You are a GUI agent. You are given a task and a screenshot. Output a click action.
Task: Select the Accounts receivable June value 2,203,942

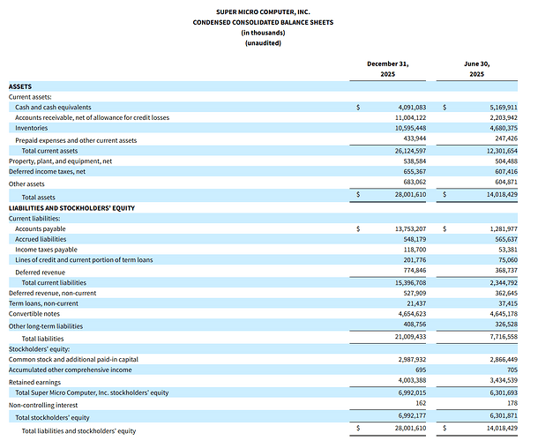504,117
